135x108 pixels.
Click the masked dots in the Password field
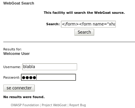pos(29,78)
